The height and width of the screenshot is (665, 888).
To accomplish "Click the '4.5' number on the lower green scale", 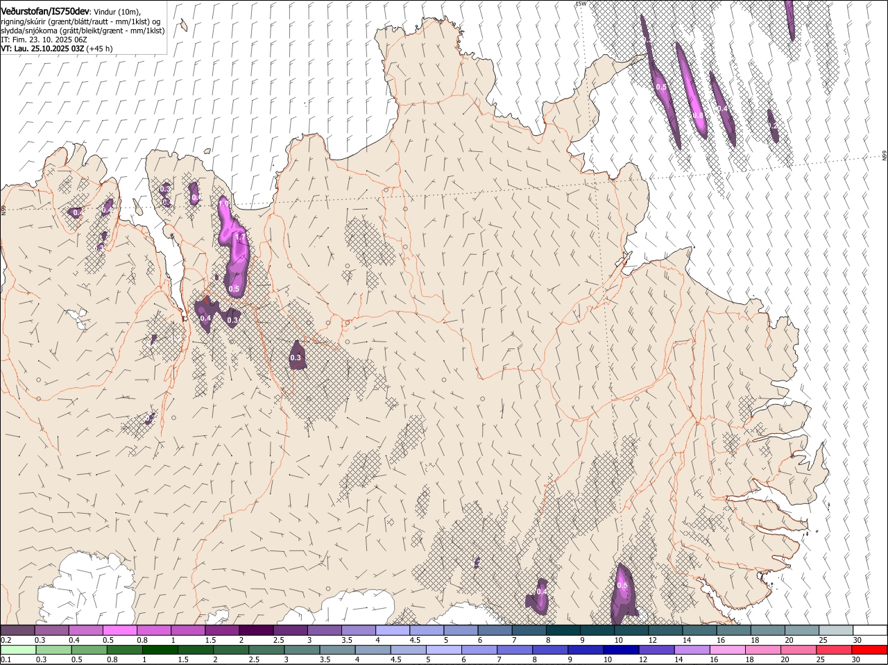I will click(396, 659).
